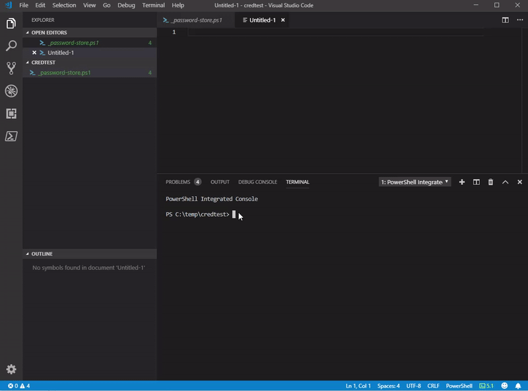
Task: Open the Source Control view
Action: 11,68
